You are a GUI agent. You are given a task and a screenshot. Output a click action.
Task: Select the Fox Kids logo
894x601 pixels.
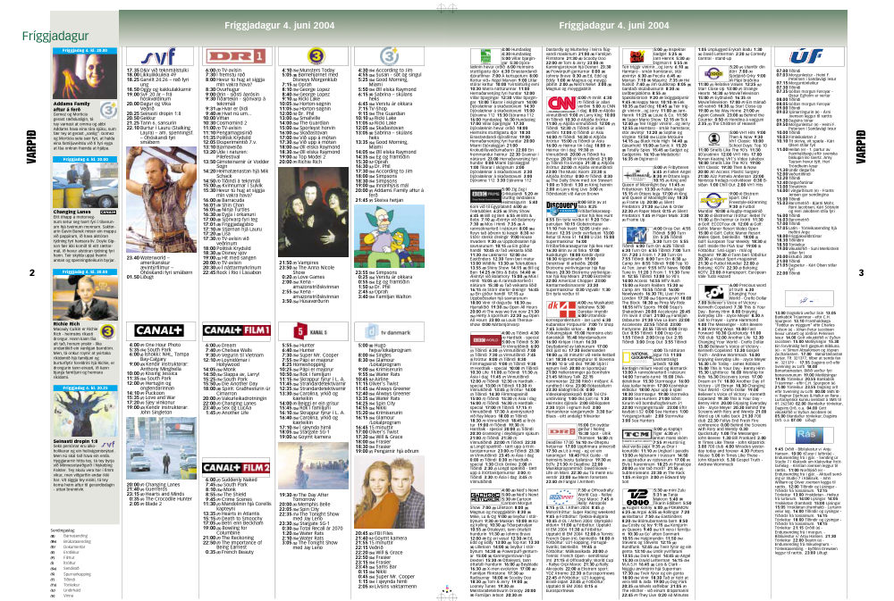pos(637,56)
